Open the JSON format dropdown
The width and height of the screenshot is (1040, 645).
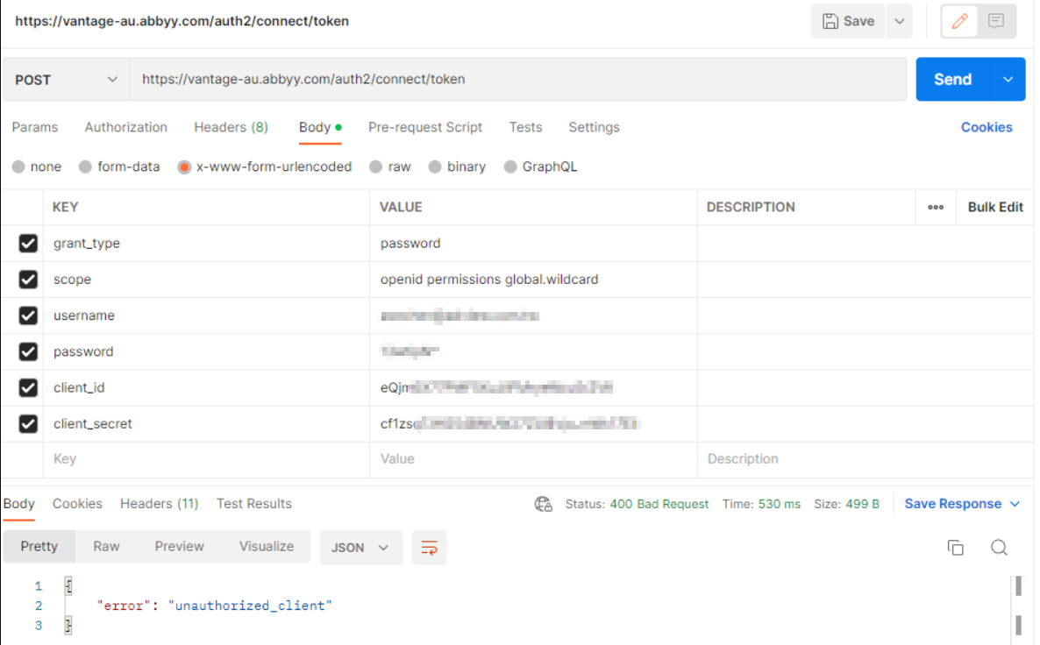coord(360,548)
